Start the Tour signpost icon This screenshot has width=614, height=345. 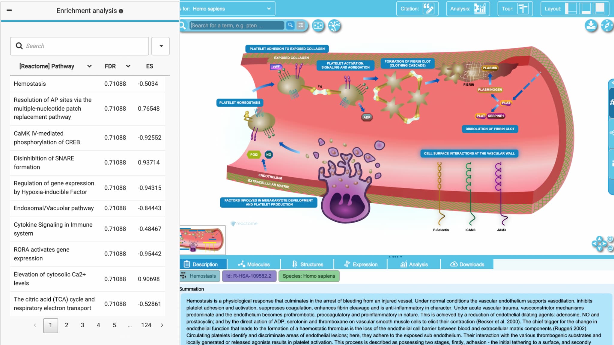tap(523, 9)
